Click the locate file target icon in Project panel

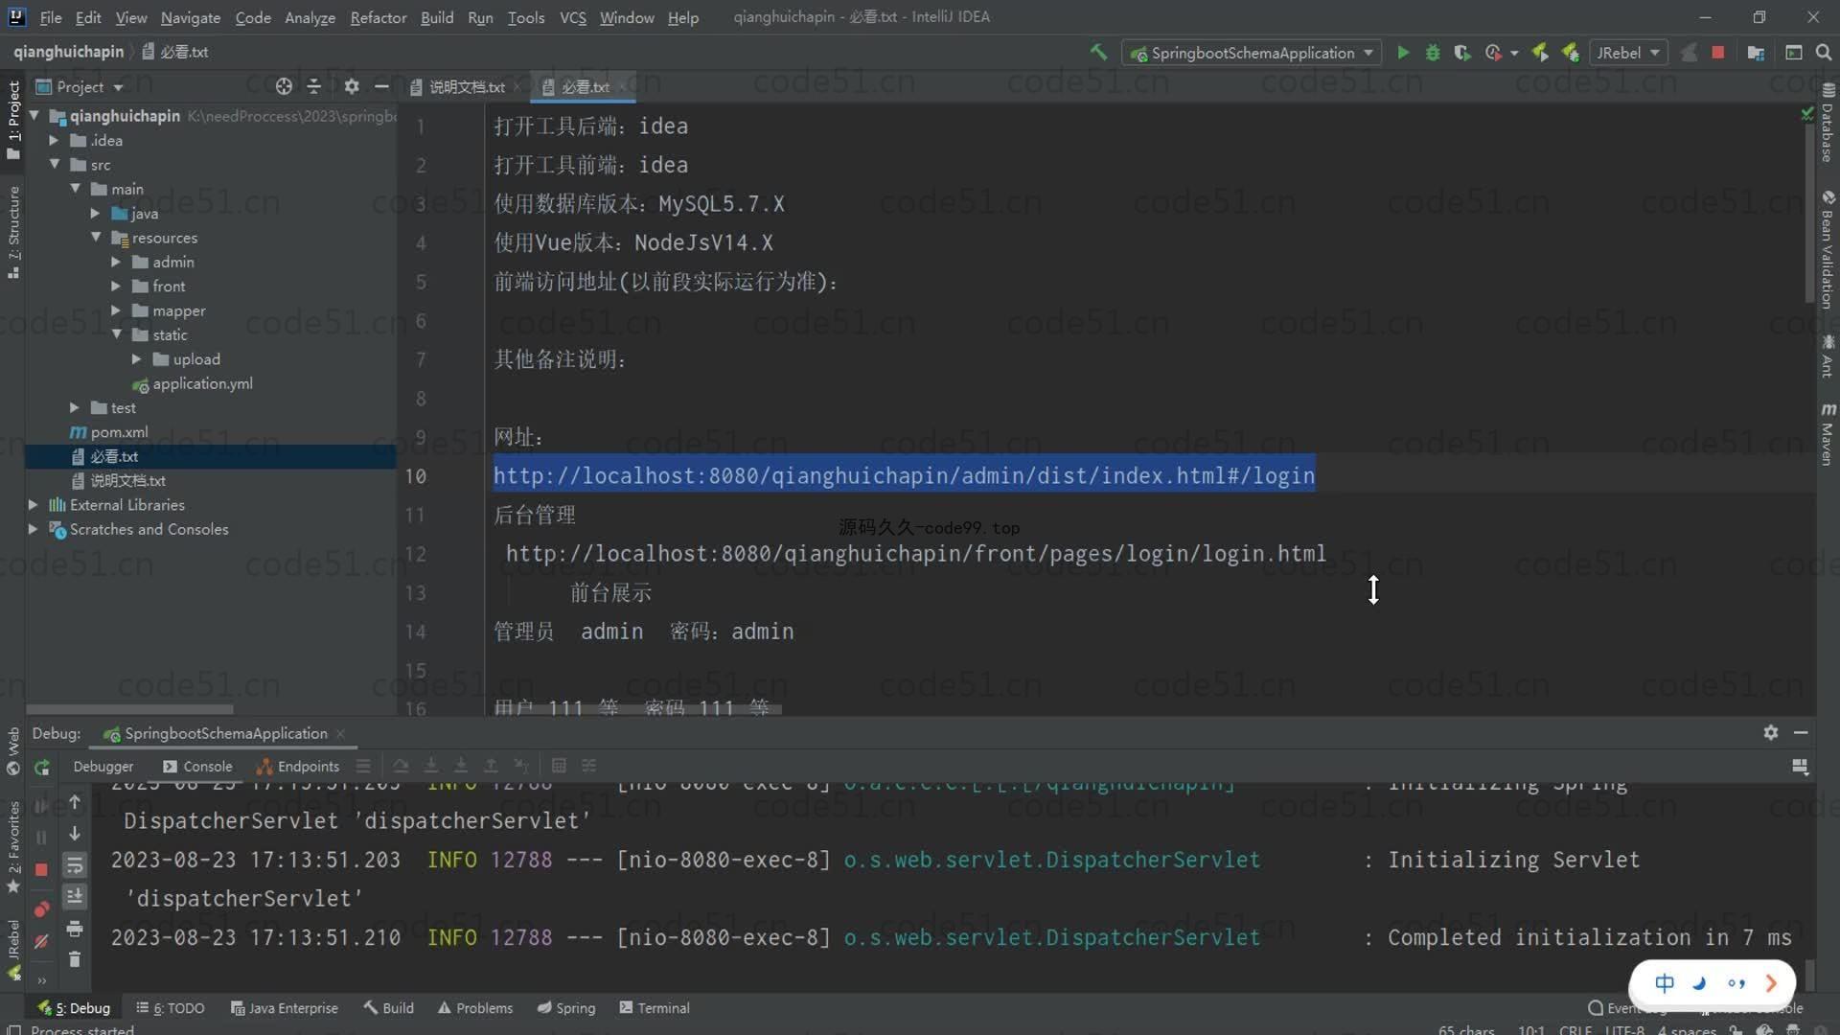tap(284, 86)
